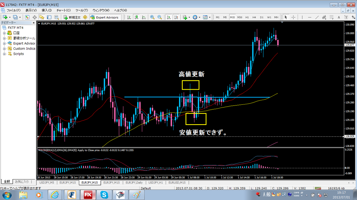Open the Periods dropdown arrow
The image size is (357, 200).
coord(199,17)
